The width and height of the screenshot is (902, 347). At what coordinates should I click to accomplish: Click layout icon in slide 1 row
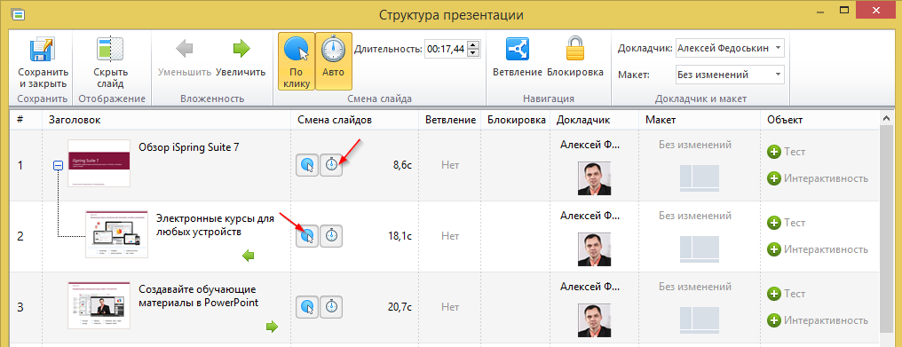click(700, 177)
